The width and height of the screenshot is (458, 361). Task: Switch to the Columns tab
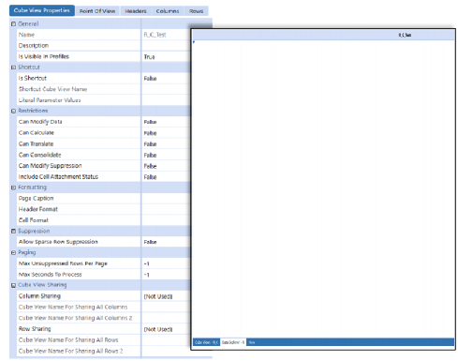168,11
